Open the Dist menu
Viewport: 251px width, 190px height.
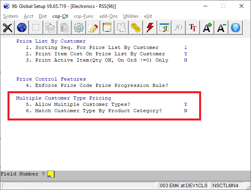click(43, 16)
